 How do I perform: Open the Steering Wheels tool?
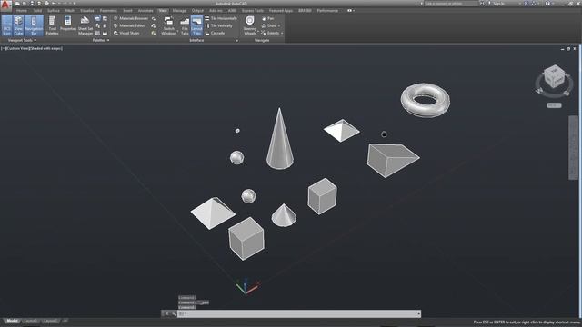[250, 25]
